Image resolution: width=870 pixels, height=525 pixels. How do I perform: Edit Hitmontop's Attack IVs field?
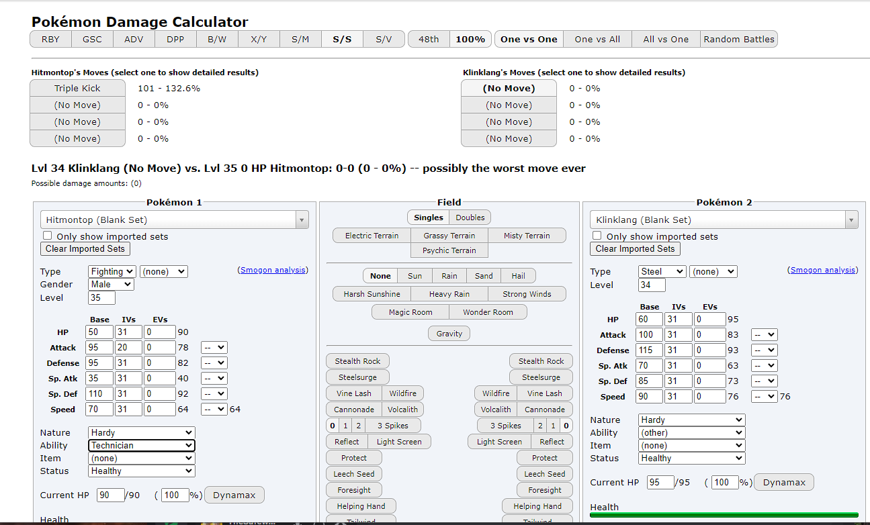coord(128,348)
